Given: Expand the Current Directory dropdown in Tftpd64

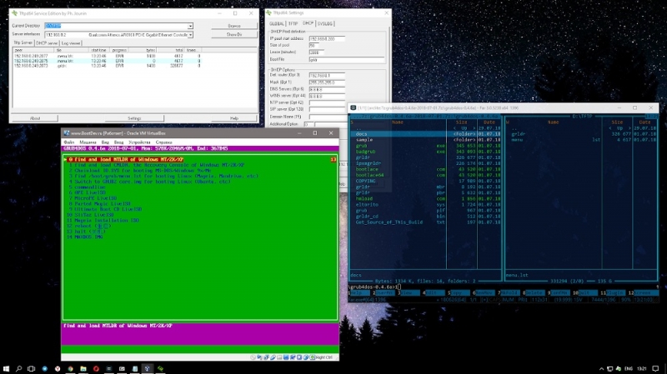Looking at the screenshot, I should pyautogui.click(x=190, y=26).
